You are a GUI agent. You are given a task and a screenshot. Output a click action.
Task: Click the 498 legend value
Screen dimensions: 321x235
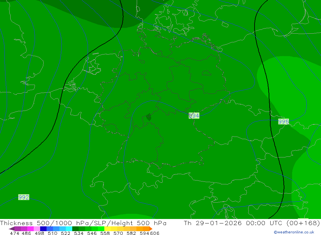point(39,233)
